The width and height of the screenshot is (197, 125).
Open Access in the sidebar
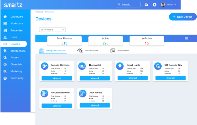[14, 58]
